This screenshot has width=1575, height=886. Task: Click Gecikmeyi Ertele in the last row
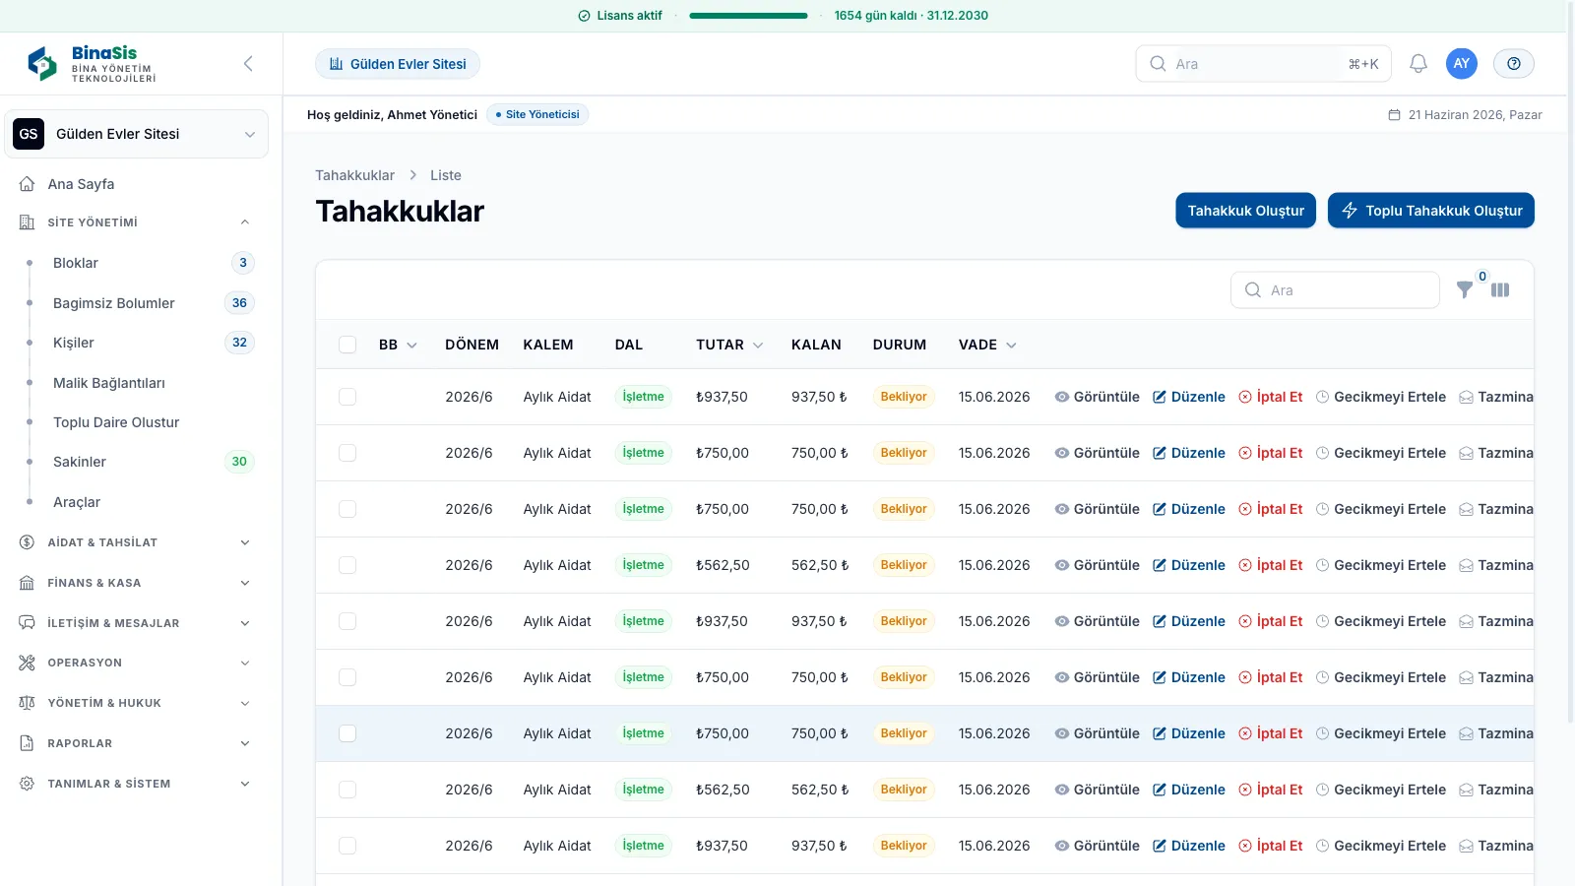coord(1381,846)
